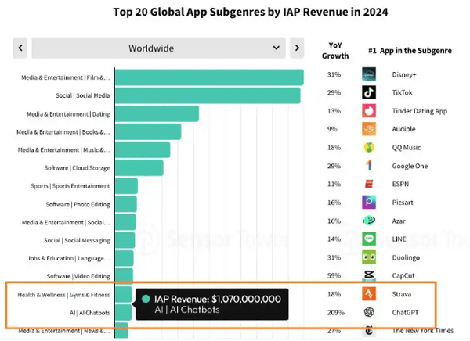Click the AI Chatbots subgenre label
Image resolution: width=470 pixels, height=341 pixels.
tap(89, 313)
